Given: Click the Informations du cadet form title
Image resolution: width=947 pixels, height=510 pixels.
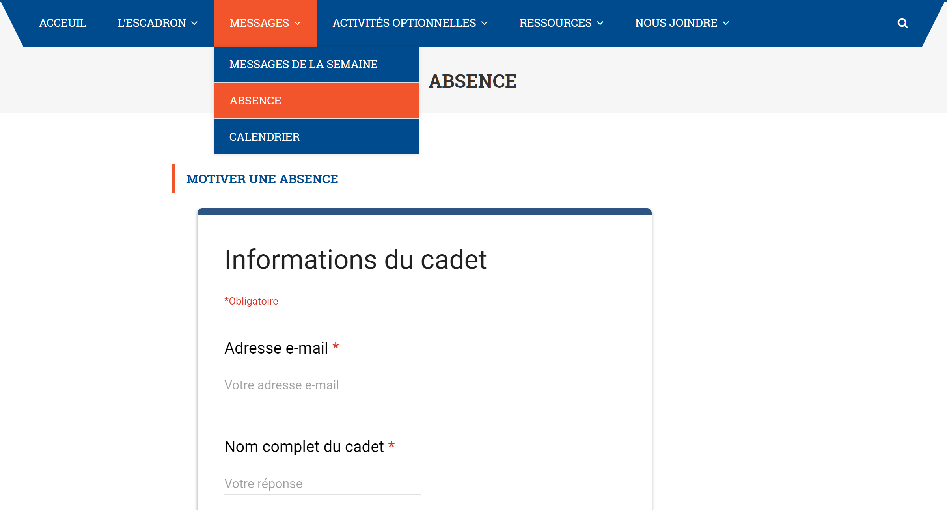Looking at the screenshot, I should click(355, 260).
